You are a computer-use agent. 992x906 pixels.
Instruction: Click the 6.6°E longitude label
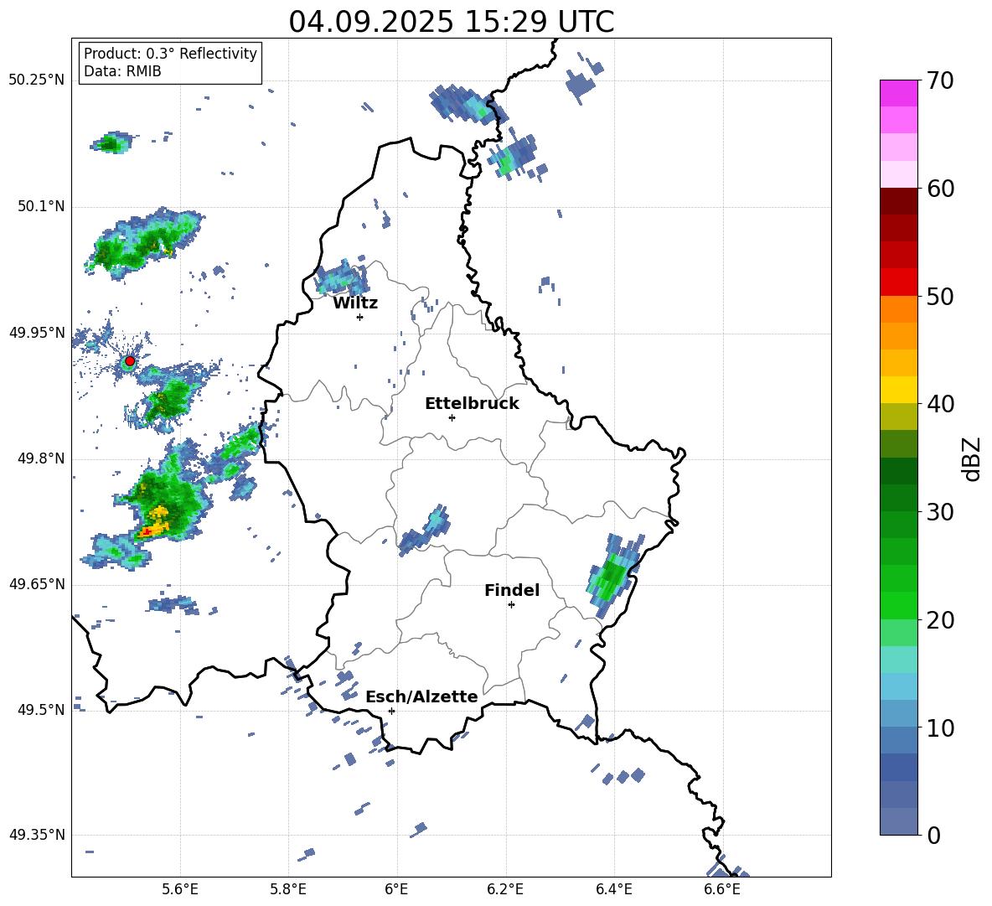tap(722, 889)
